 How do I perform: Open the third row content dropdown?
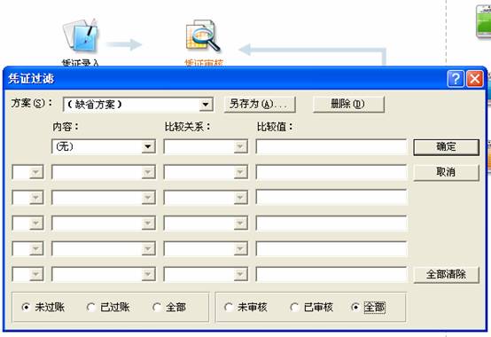148,198
